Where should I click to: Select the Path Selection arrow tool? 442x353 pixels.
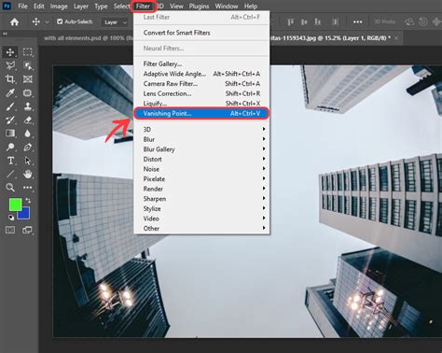click(28, 161)
